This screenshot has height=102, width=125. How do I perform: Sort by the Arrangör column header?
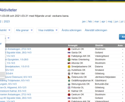[x=73, y=46]
